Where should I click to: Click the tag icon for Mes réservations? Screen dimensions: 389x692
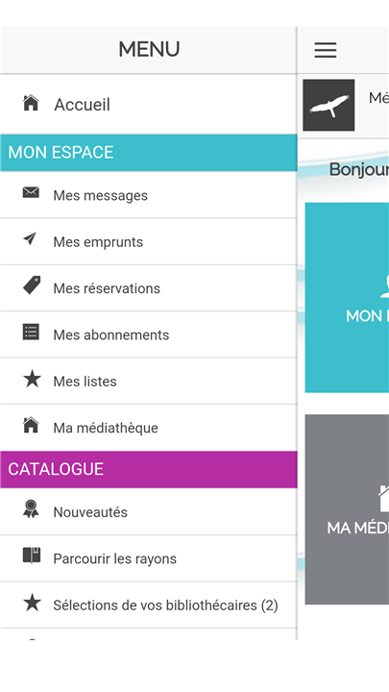[x=32, y=285]
